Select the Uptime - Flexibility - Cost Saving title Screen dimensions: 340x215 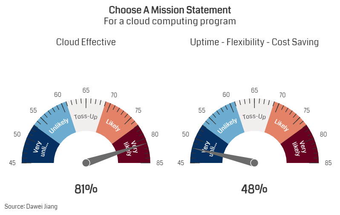tap(254, 42)
